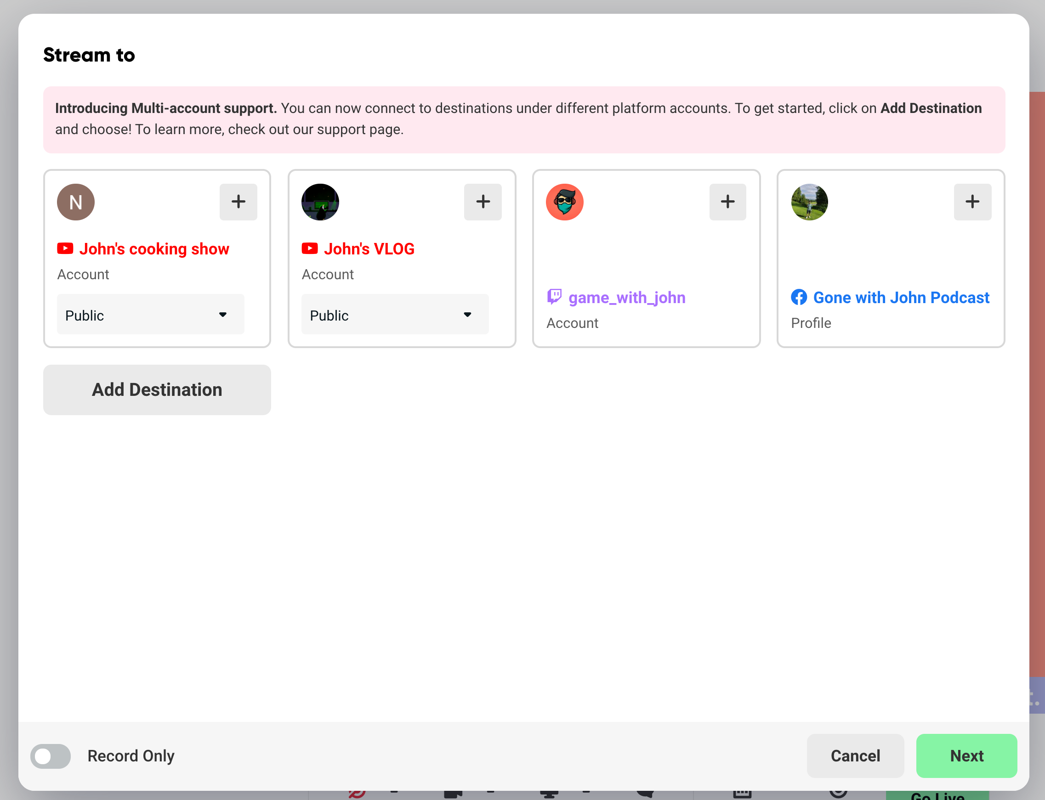The image size is (1045, 800).
Task: Add John's VLOG destination with plus button
Action: pos(483,202)
